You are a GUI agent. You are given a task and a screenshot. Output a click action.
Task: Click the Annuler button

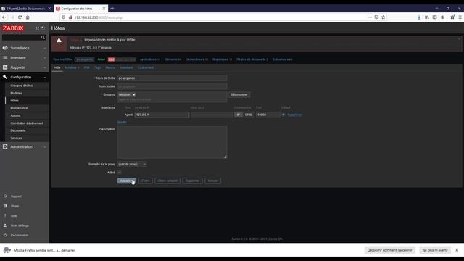pos(212,181)
